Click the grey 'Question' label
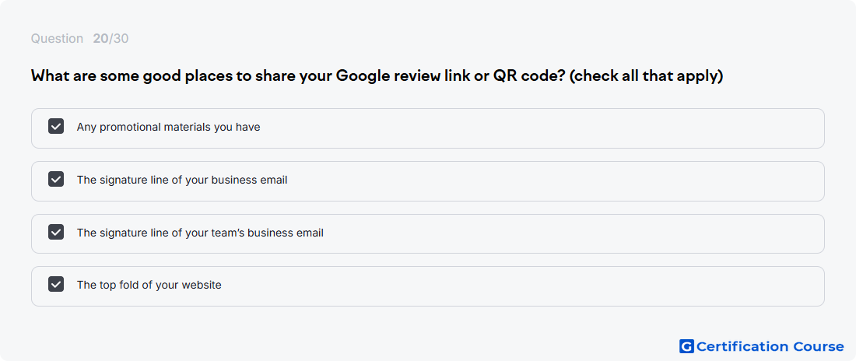The image size is (856, 361). [57, 39]
